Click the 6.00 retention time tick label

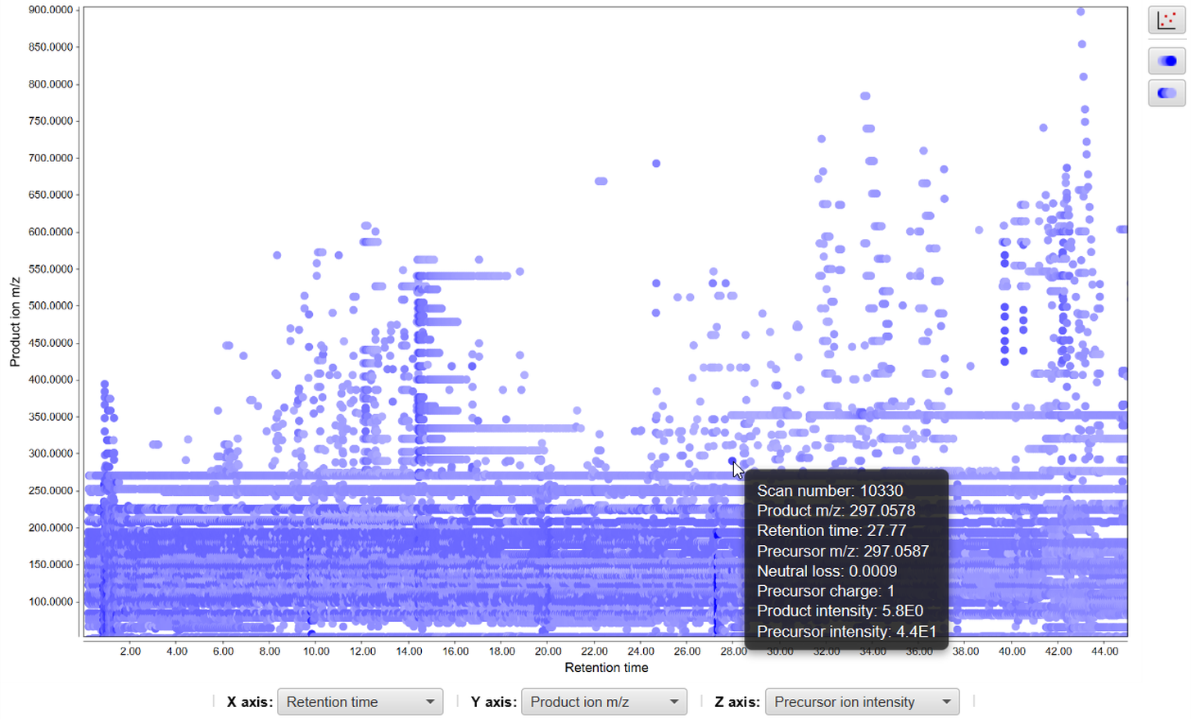pyautogui.click(x=223, y=651)
